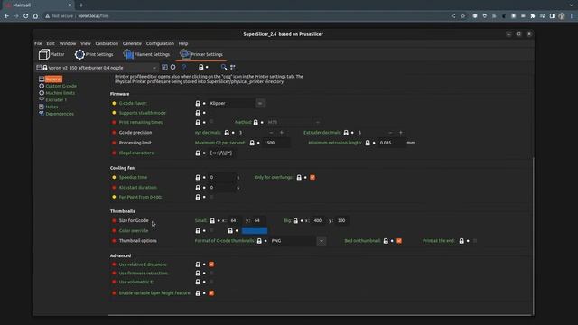Click the blue question mark help icon

pos(184,67)
